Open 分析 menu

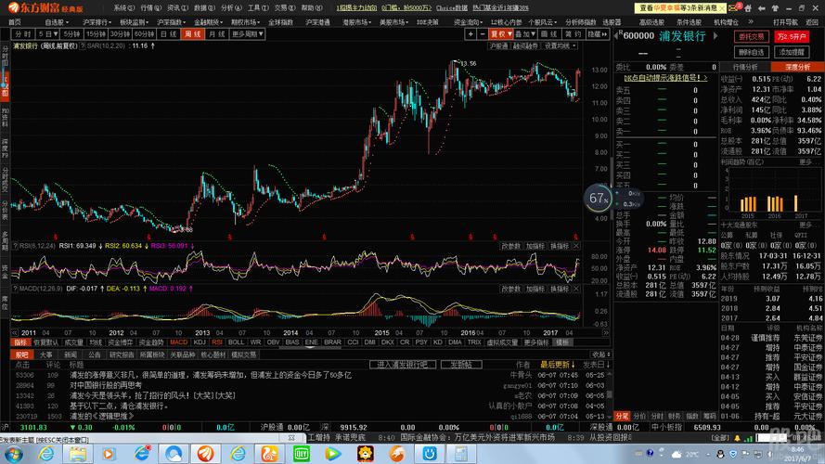(231, 8)
